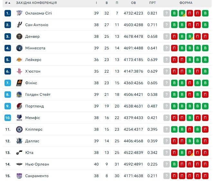The height and width of the screenshot is (181, 213).
Task: Click the Houston Rockets logo
Action: 19,71
